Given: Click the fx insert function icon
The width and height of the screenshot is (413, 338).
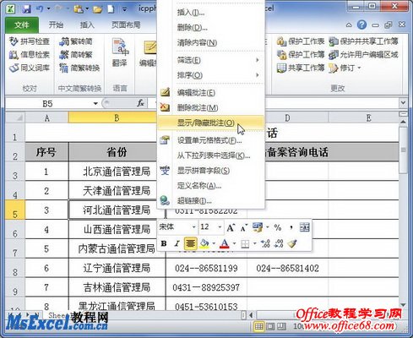Looking at the screenshot, I should tap(140, 103).
